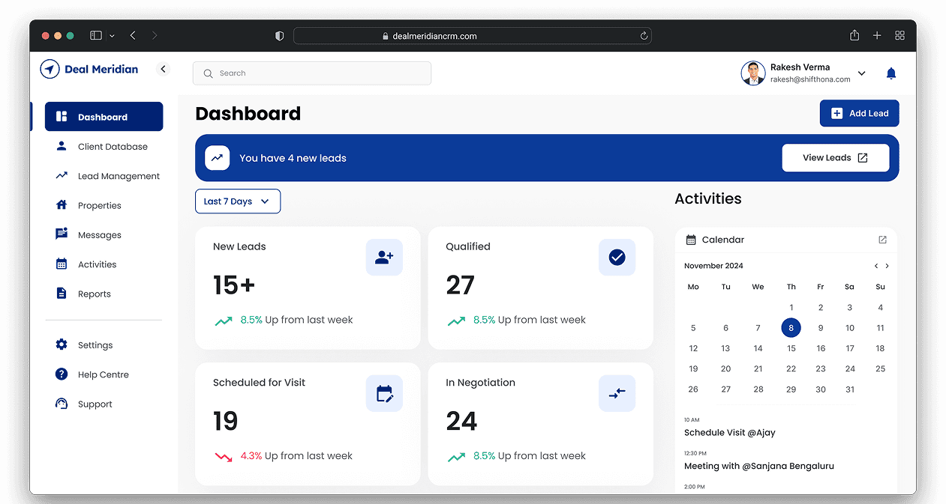Screen dimensions: 946x504
Task: Click the search magnifier icon
Action: click(x=208, y=73)
